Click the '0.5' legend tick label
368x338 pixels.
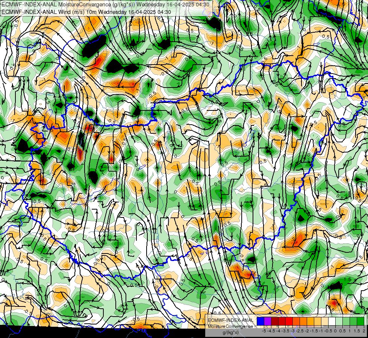point(342,331)
